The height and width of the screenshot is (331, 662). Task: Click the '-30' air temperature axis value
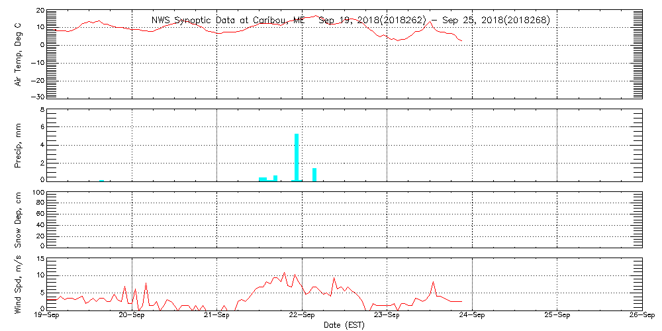pyautogui.click(x=38, y=96)
